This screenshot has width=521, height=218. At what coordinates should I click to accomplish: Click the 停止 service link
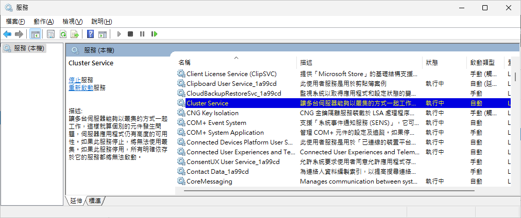(x=74, y=80)
